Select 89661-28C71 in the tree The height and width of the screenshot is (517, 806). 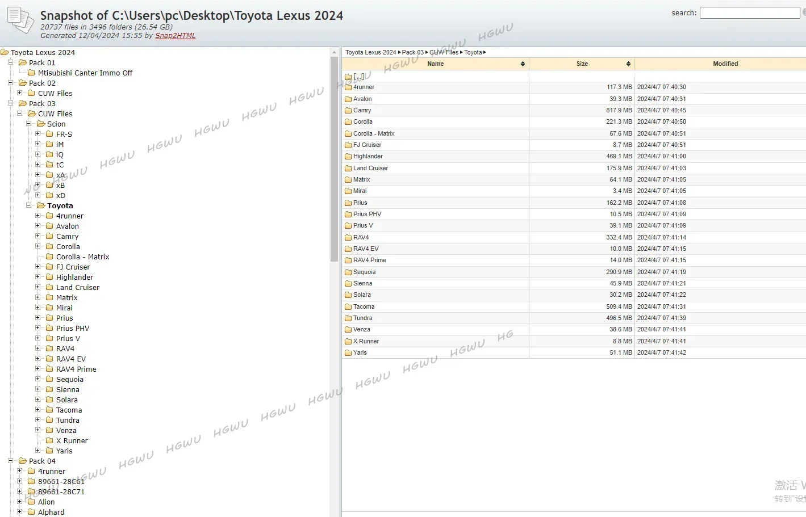coord(61,491)
